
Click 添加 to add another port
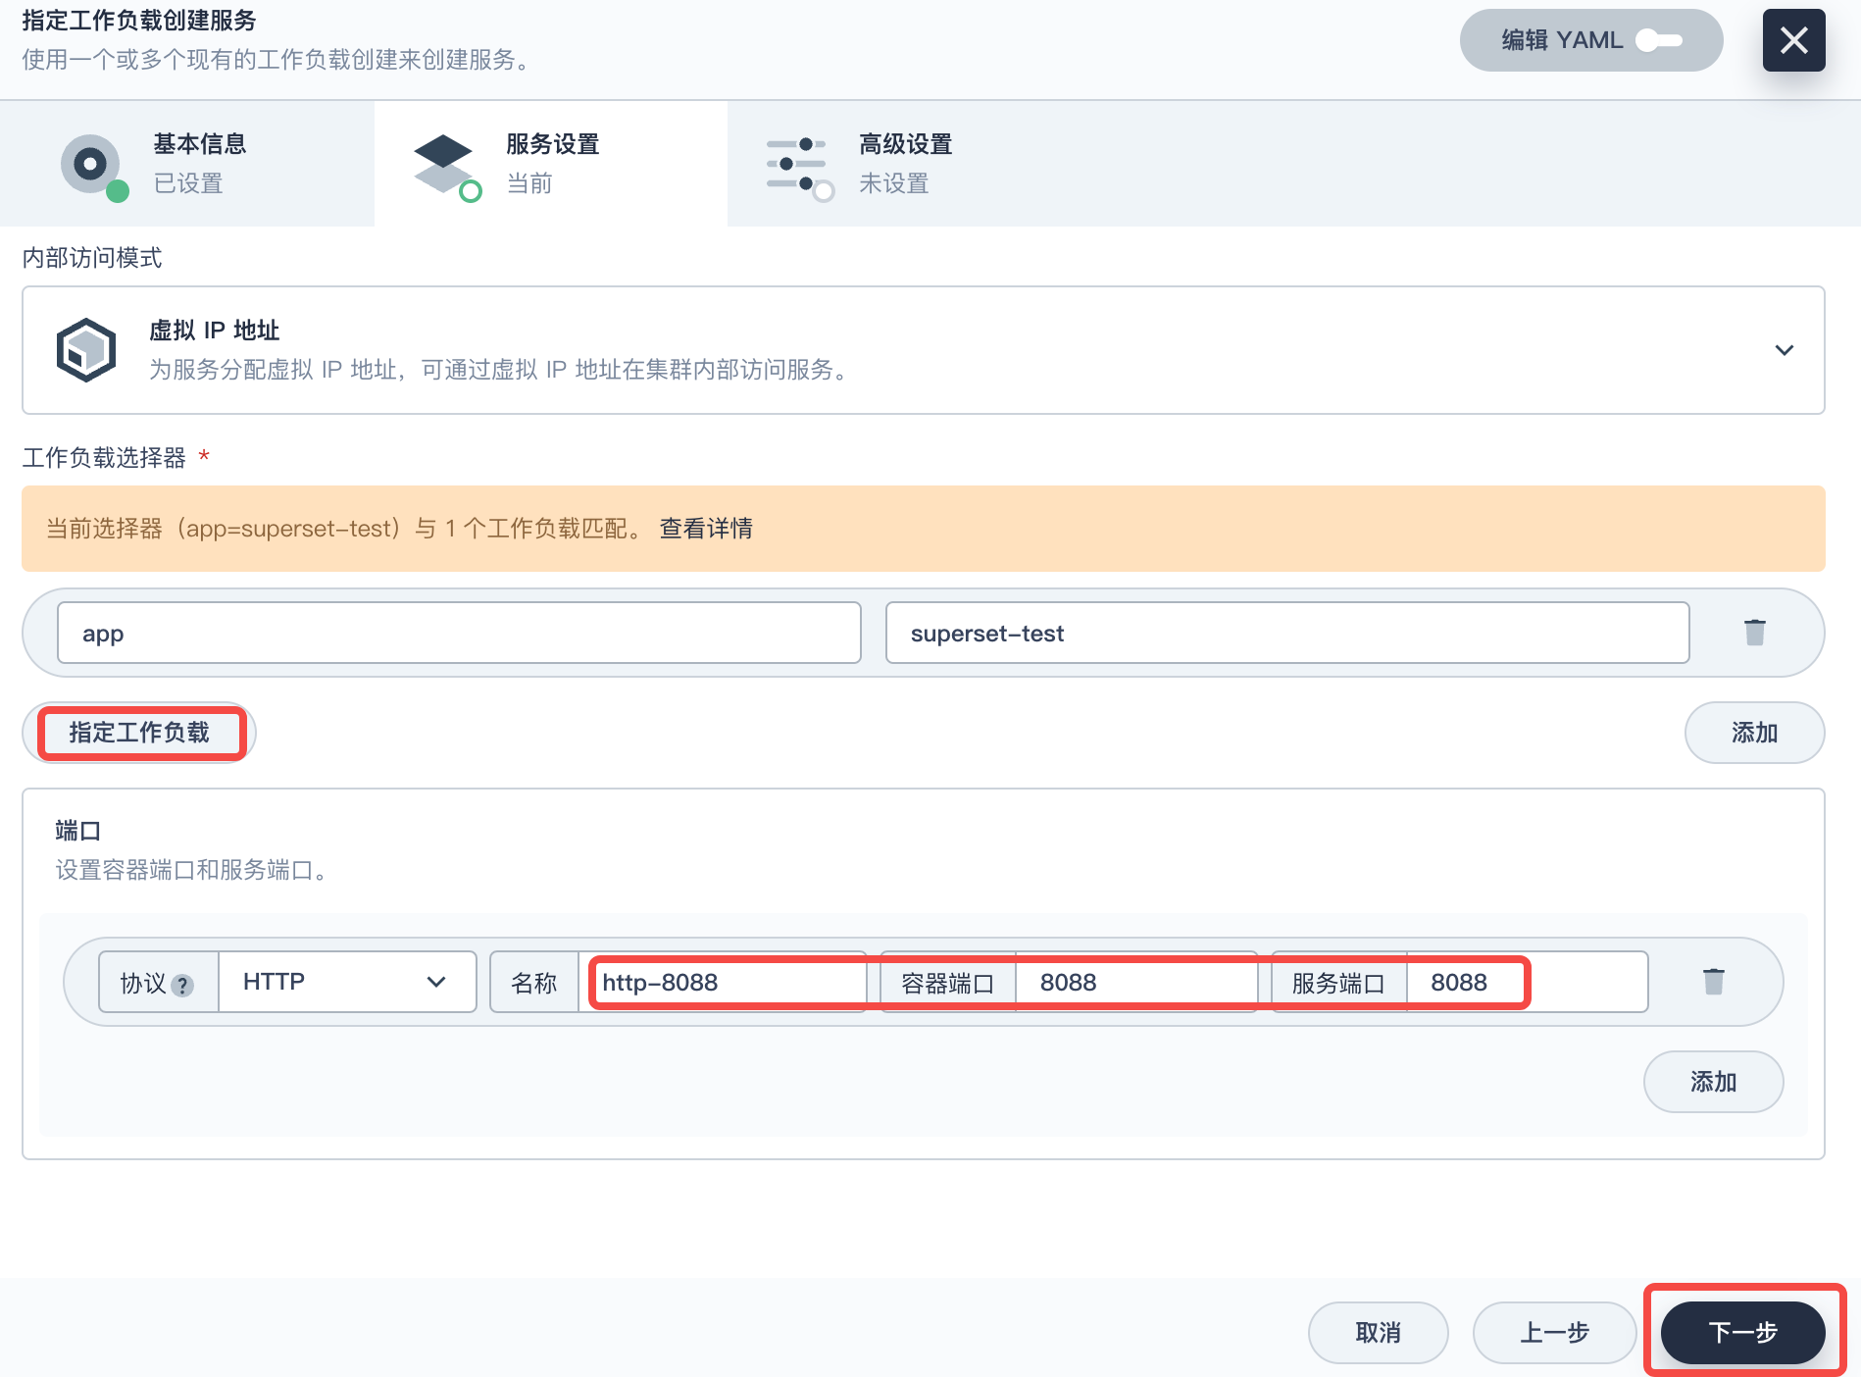[1713, 1082]
